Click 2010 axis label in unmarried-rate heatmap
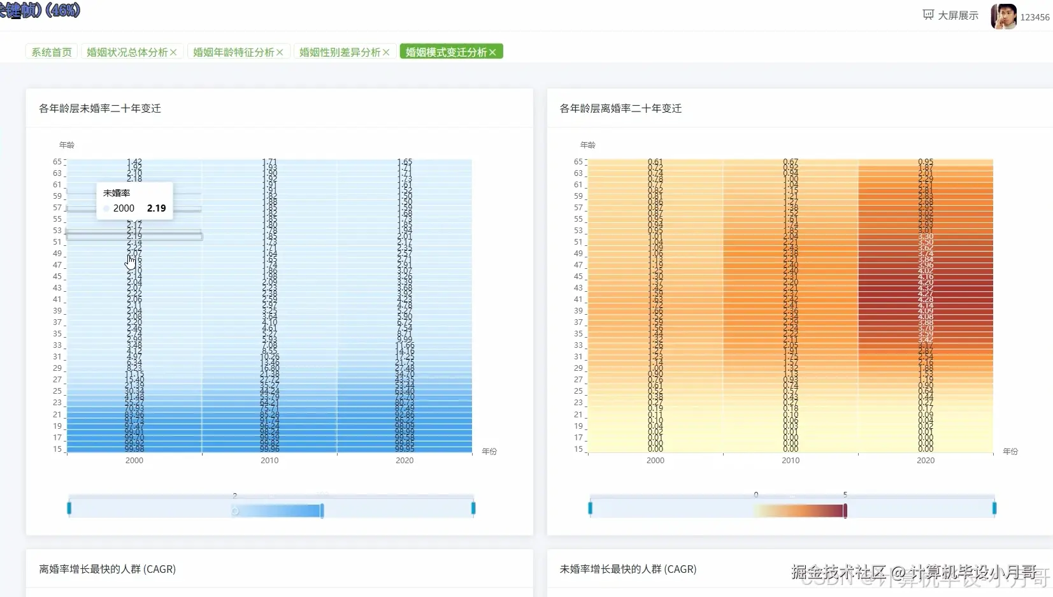This screenshot has width=1053, height=597. pos(269,461)
